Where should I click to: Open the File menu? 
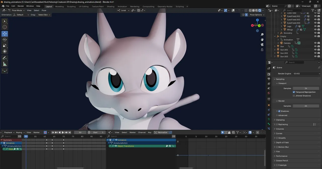(x=8, y=6)
